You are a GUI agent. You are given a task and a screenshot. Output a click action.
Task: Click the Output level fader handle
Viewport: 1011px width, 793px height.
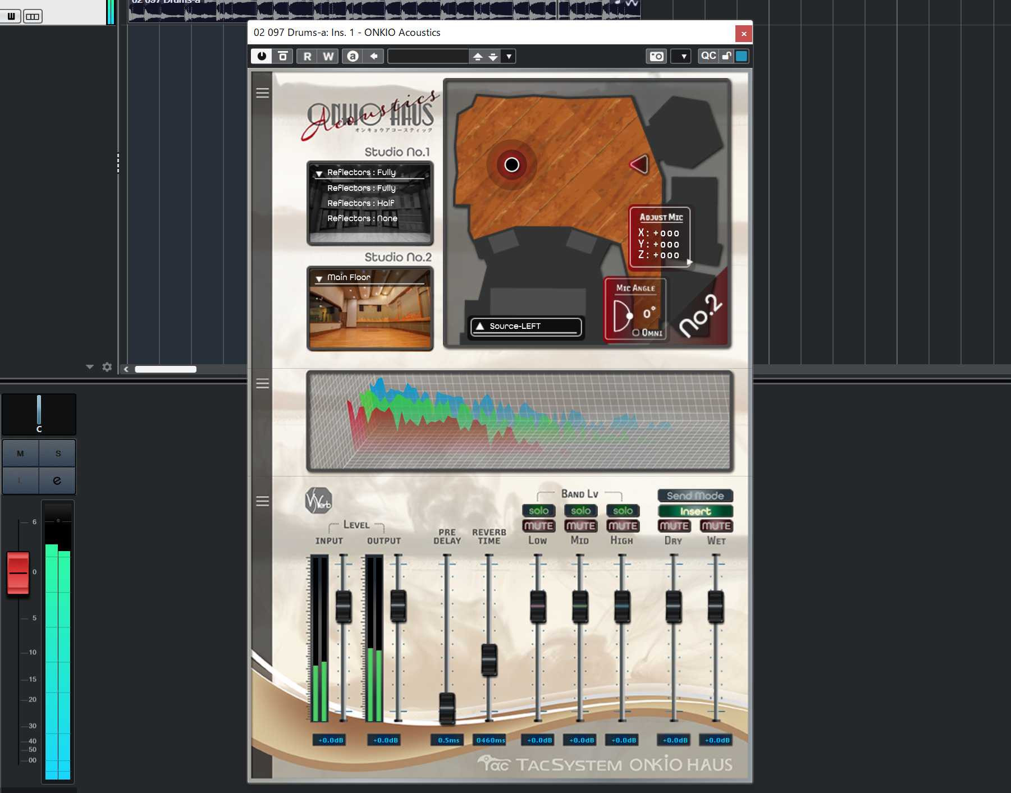398,606
